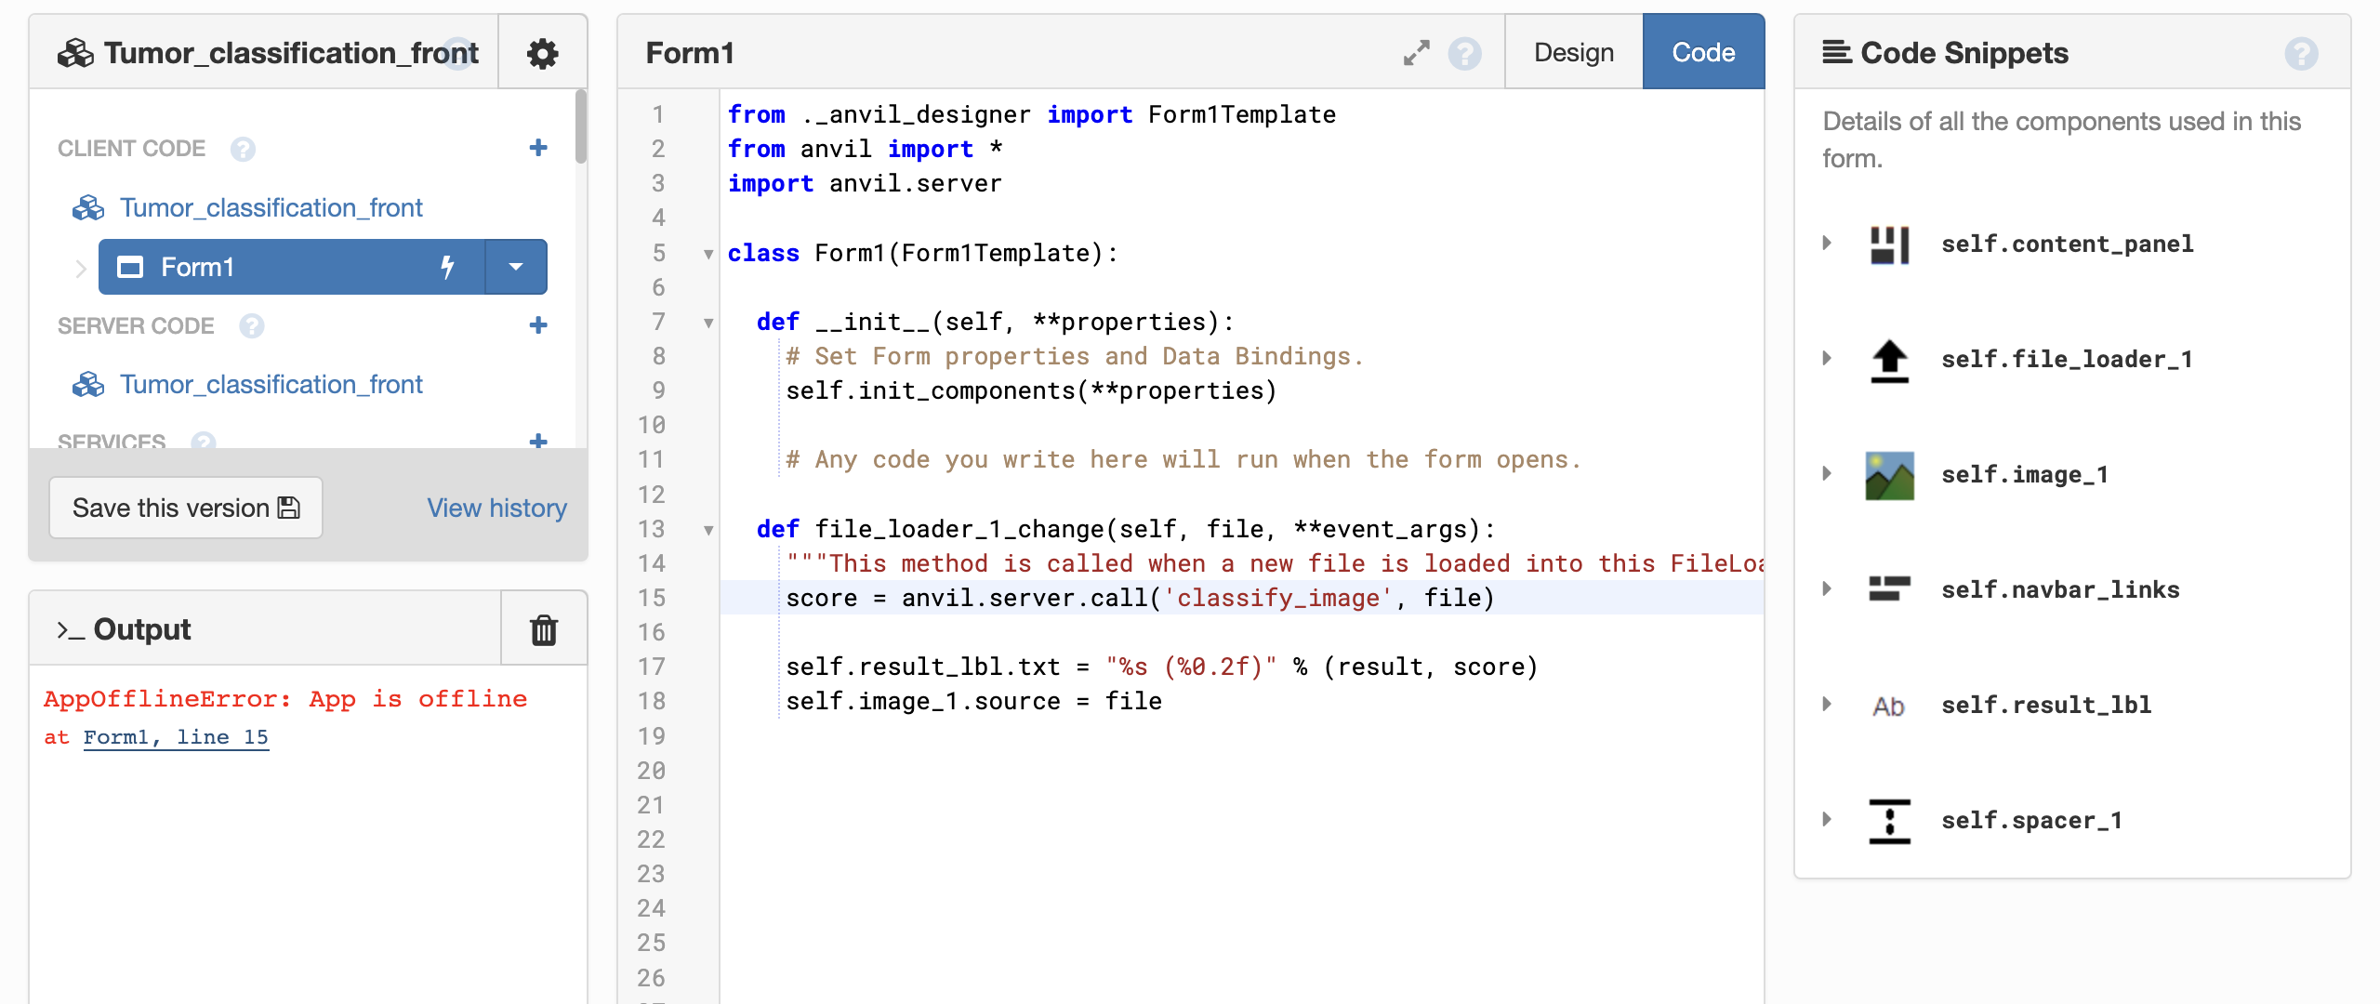This screenshot has width=2380, height=1004.
Task: Click the self.content_panel icon
Action: click(x=1889, y=244)
